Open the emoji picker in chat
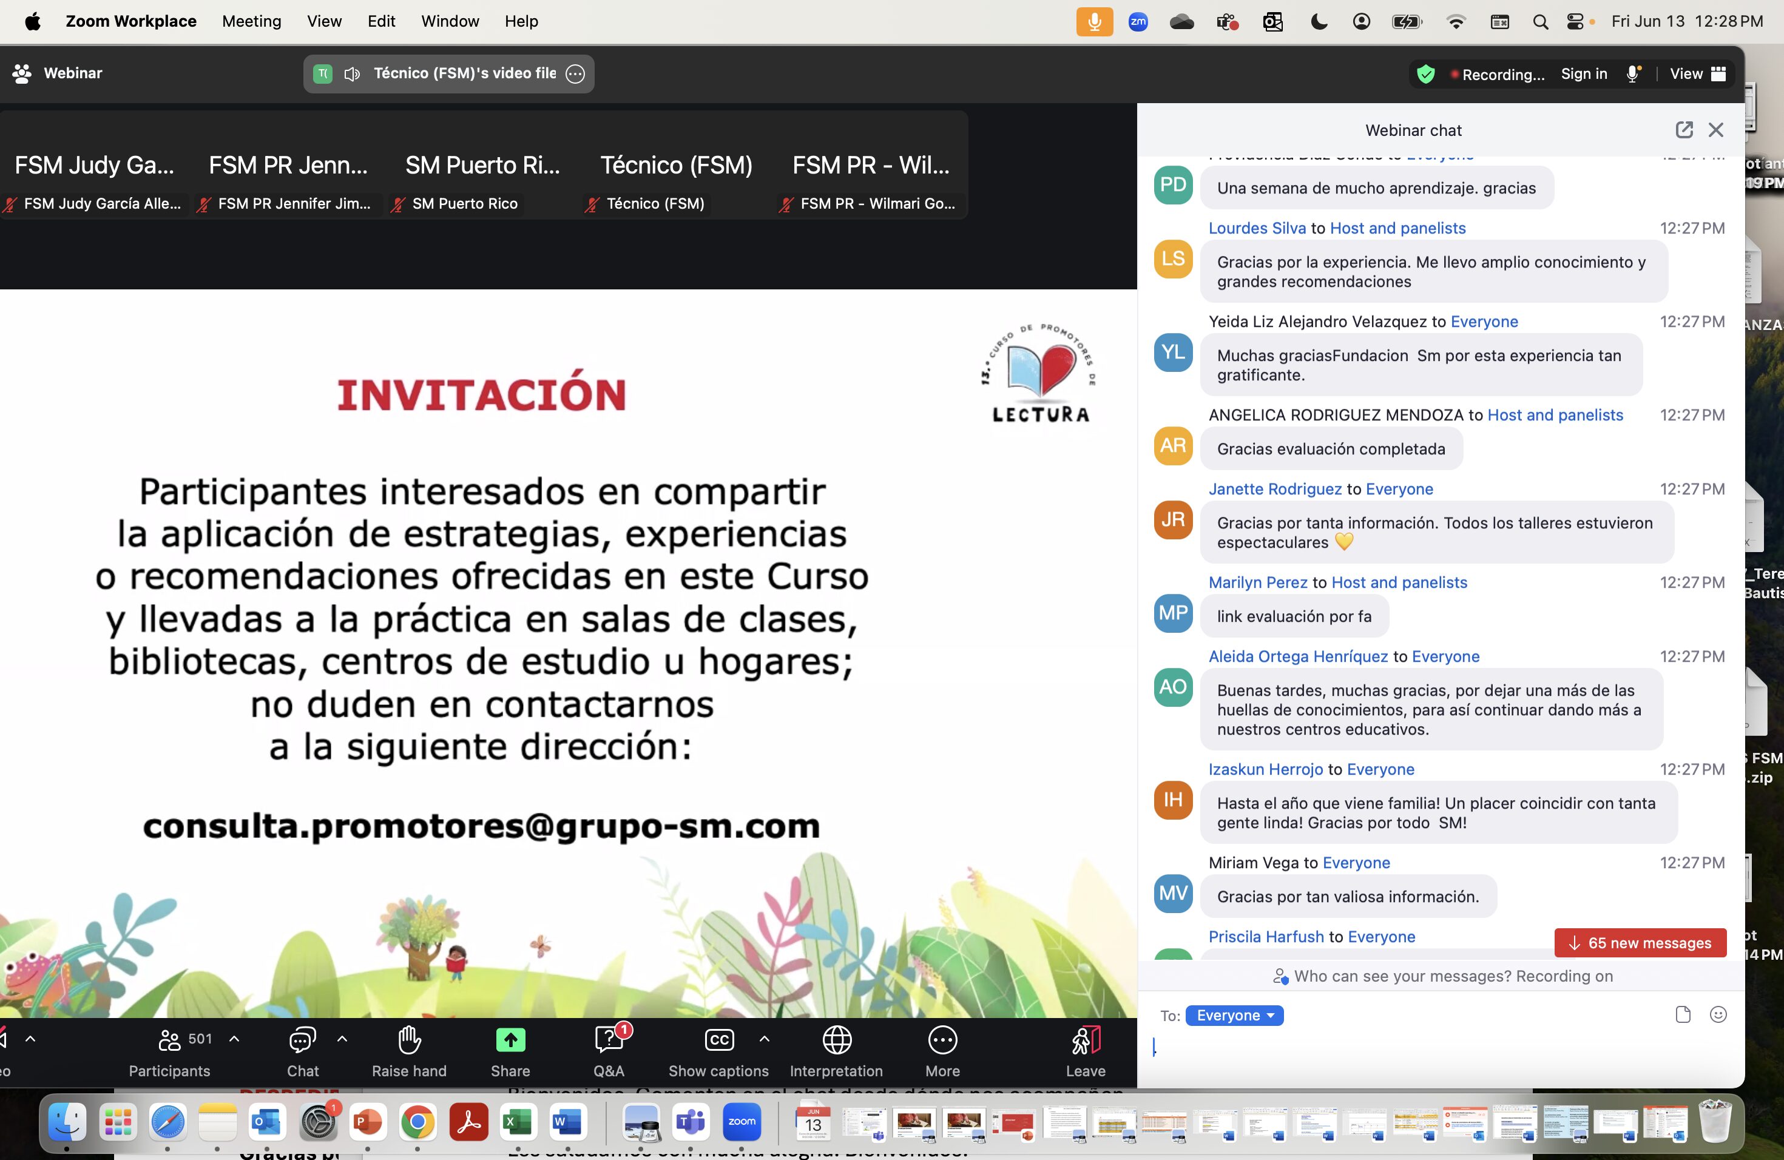The height and width of the screenshot is (1160, 1784). click(1718, 1014)
